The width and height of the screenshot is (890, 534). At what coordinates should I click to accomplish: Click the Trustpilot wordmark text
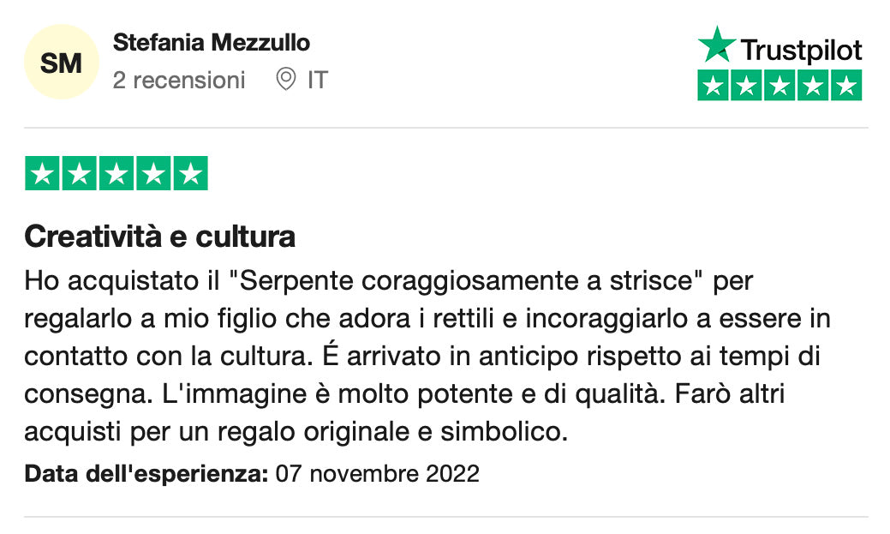coord(801,51)
